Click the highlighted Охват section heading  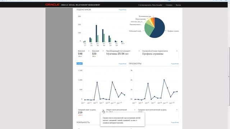point(79,64)
